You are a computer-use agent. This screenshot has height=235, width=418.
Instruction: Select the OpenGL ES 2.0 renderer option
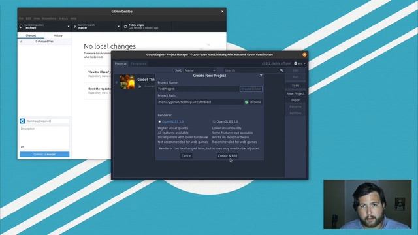tap(225, 121)
